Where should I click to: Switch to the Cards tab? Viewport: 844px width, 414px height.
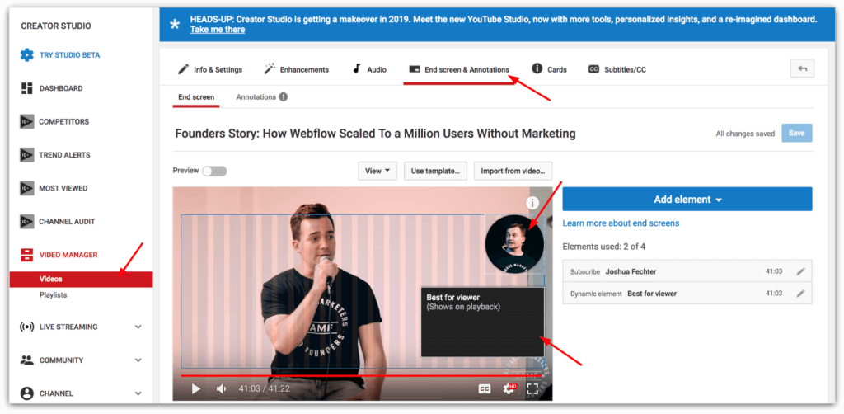[549, 69]
